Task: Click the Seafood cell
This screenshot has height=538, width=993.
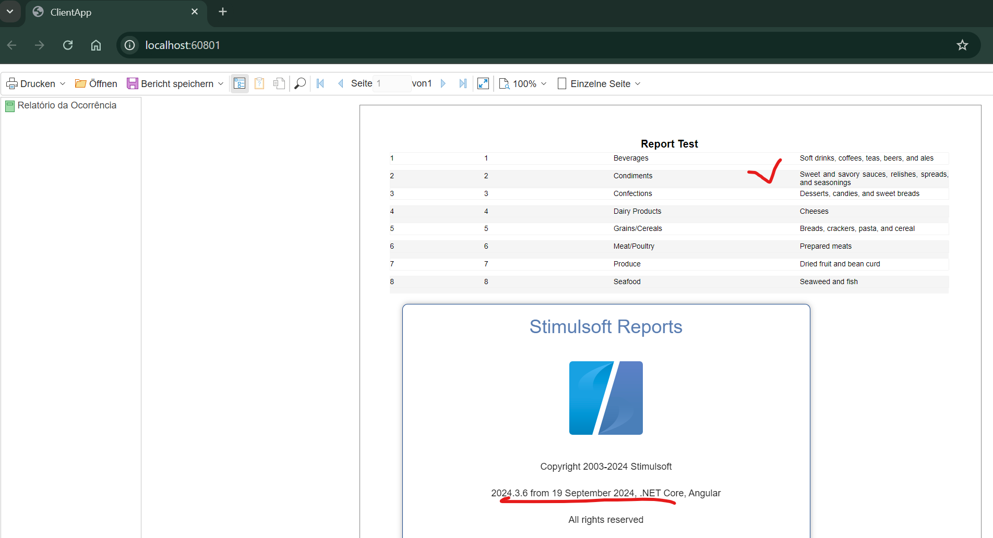Action: tap(627, 282)
